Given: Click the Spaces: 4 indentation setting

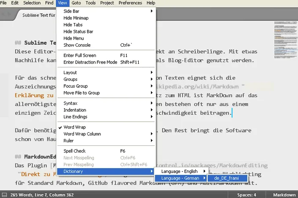Looking at the screenshot, I should (x=246, y=195).
